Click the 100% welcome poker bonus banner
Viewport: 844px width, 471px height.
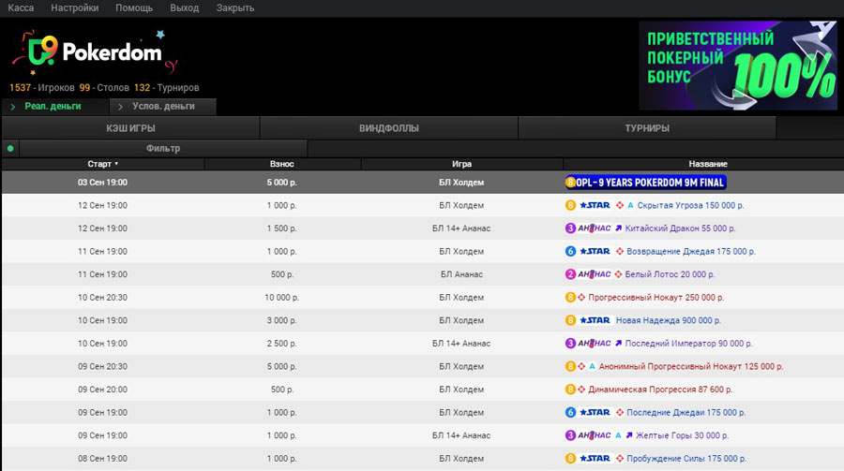(738, 66)
